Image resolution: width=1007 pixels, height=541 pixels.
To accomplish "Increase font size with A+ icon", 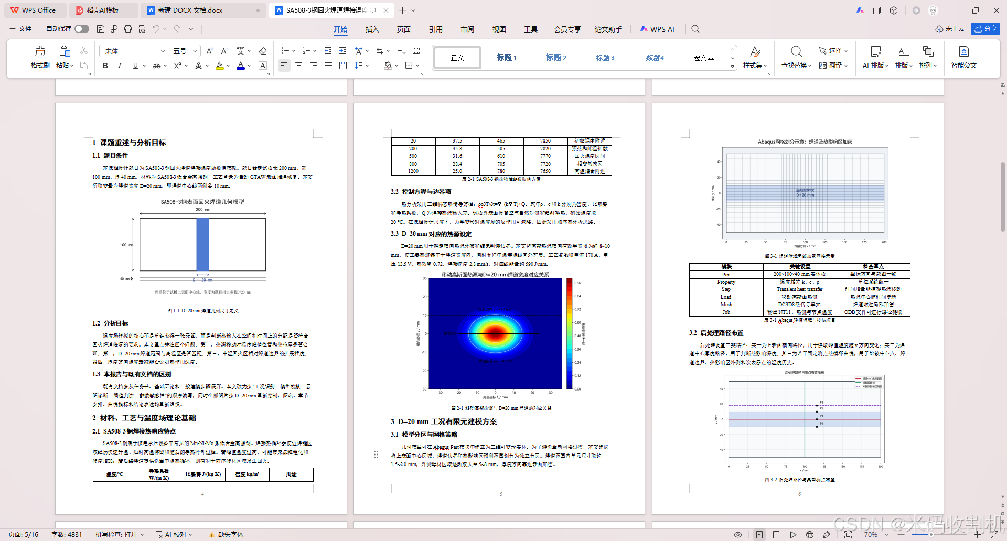I will (x=210, y=51).
